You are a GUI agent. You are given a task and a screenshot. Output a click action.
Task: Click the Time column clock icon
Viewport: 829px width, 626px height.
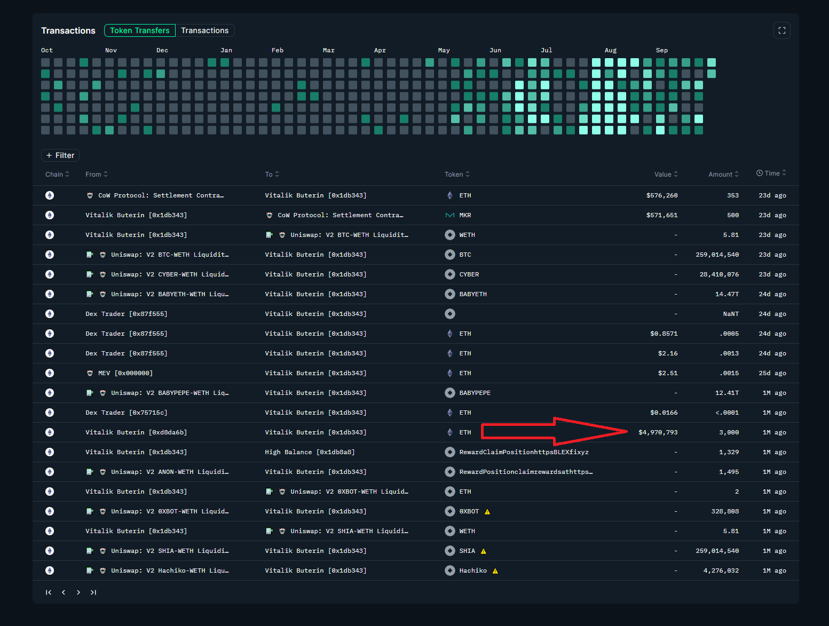(759, 173)
